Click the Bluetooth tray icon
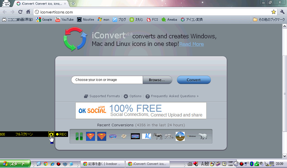Image resolution: width=287 pixels, height=168 pixels. tap(251, 164)
